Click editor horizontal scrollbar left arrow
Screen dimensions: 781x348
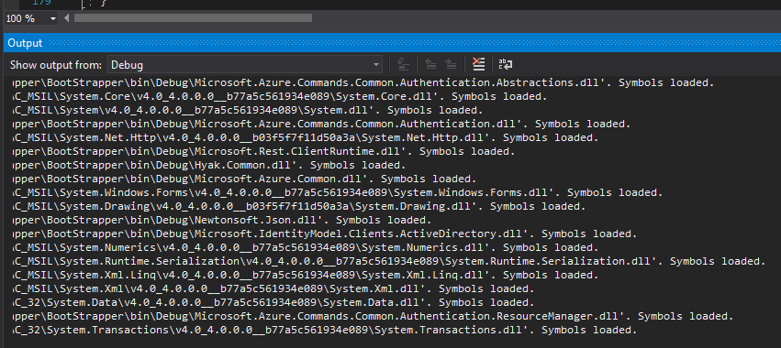click(x=67, y=18)
